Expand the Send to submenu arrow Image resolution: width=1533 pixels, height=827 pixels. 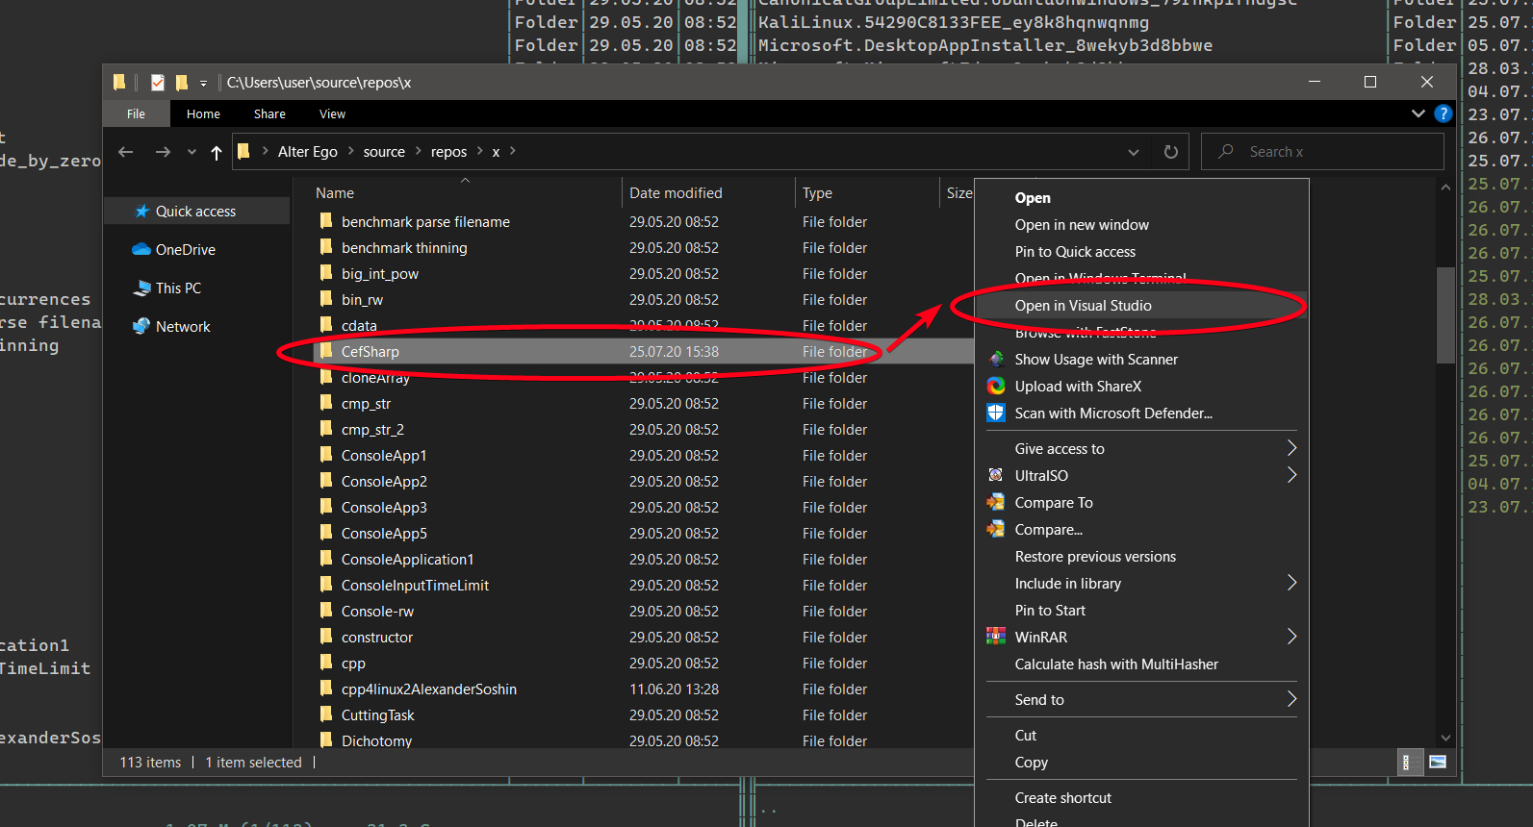coord(1291,699)
